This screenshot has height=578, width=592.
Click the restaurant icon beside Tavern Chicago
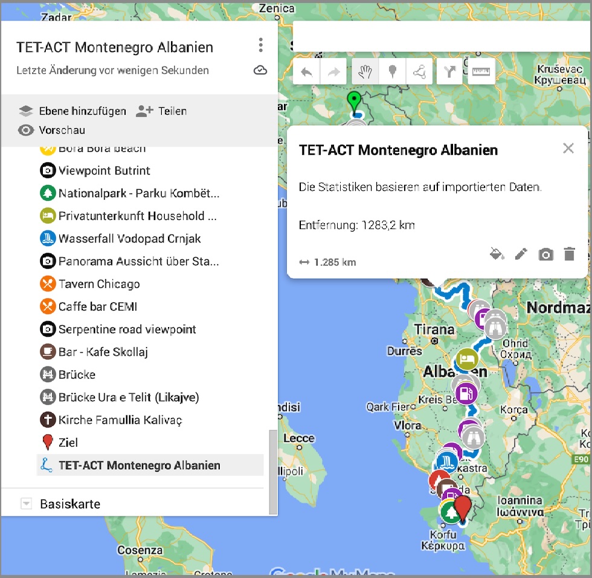click(48, 284)
